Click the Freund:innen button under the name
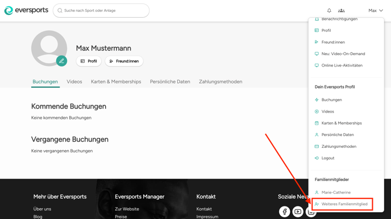391x219 pixels. point(124,61)
